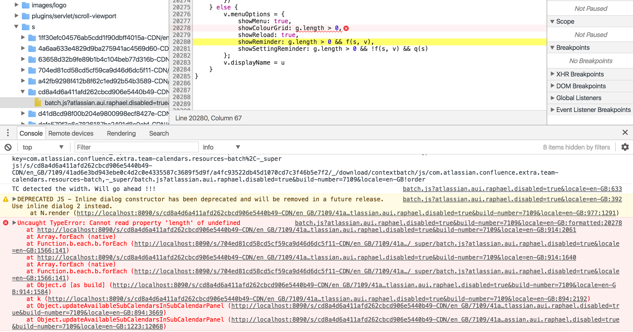
Task: Click the red error icon on line 20278
Action: (x=346, y=28)
